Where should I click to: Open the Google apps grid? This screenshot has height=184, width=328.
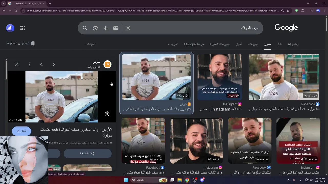pos(23,28)
